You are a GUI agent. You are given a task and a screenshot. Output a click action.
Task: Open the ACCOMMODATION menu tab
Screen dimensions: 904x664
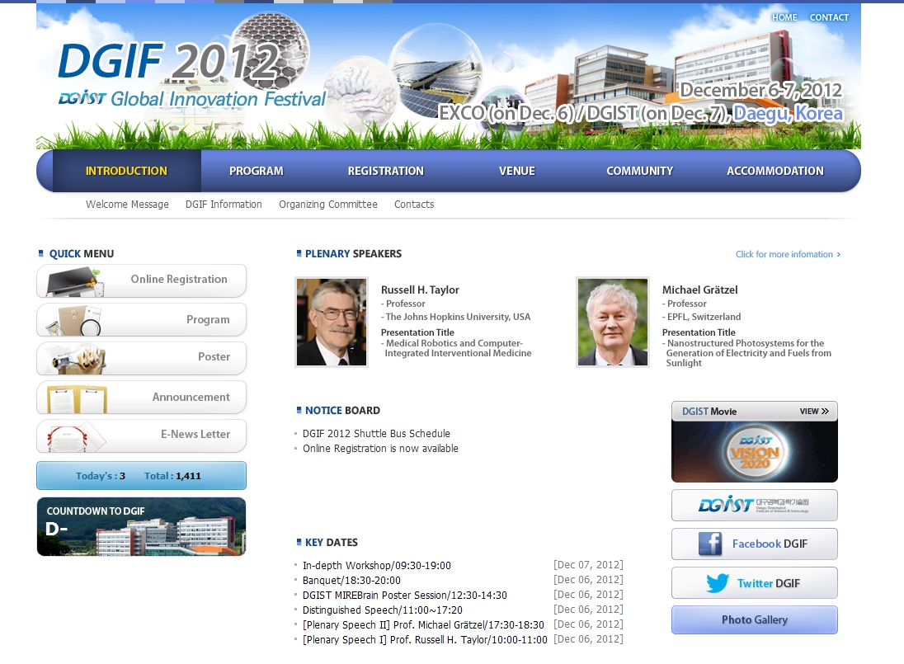tap(775, 171)
